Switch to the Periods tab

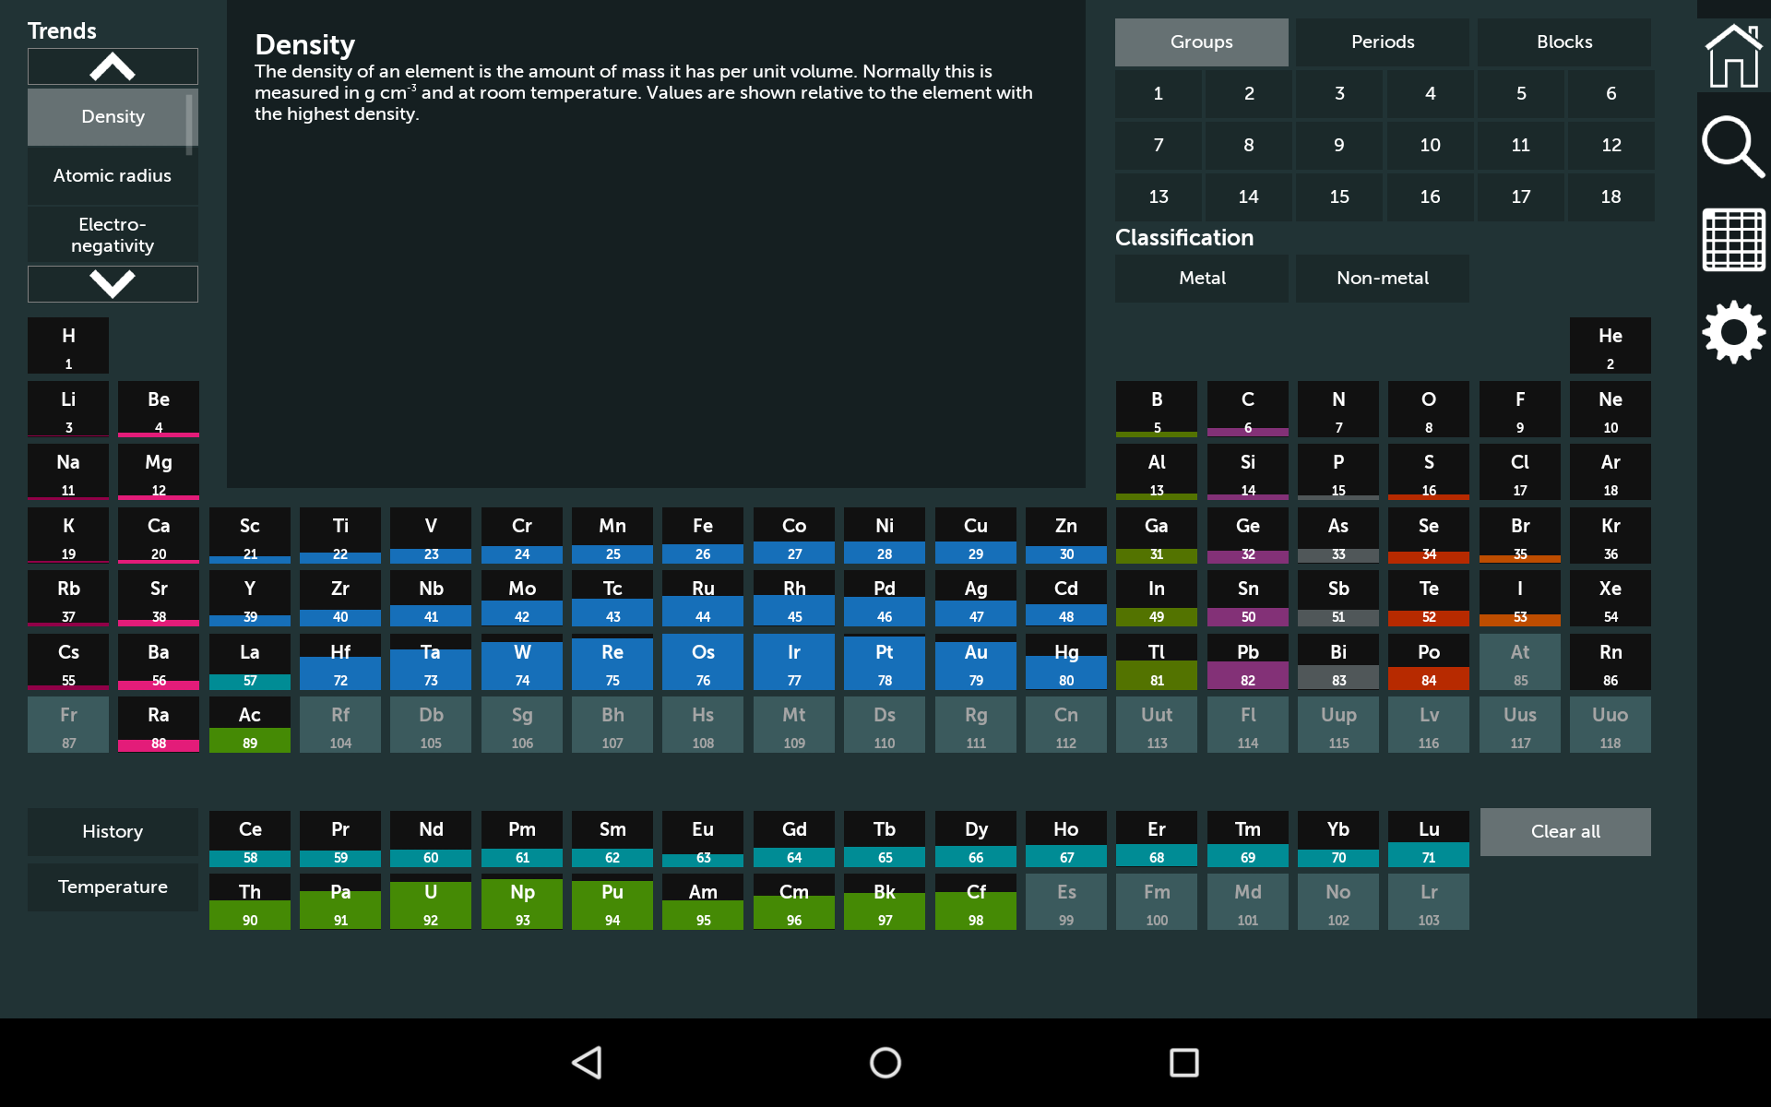[x=1382, y=42]
